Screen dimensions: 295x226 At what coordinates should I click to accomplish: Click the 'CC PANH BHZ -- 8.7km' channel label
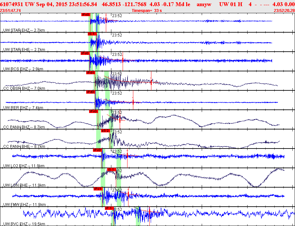pos(24,127)
